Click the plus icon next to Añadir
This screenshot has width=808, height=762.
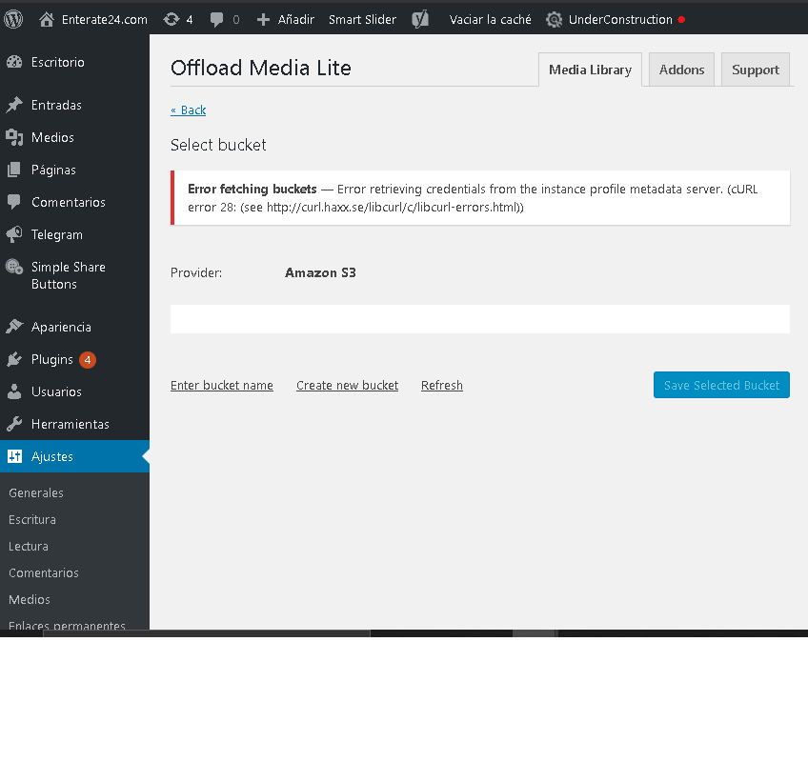point(263,20)
